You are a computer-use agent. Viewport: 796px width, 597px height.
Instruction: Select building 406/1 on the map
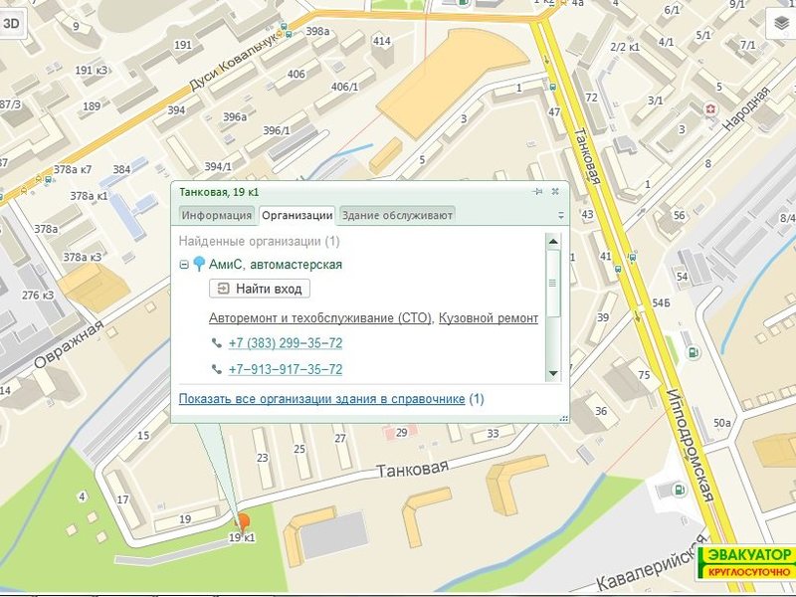click(x=344, y=87)
